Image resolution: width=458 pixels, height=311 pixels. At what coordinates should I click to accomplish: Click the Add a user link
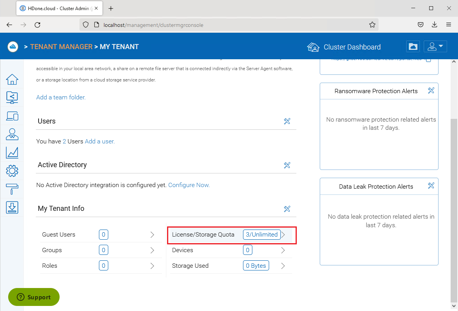tap(99, 141)
